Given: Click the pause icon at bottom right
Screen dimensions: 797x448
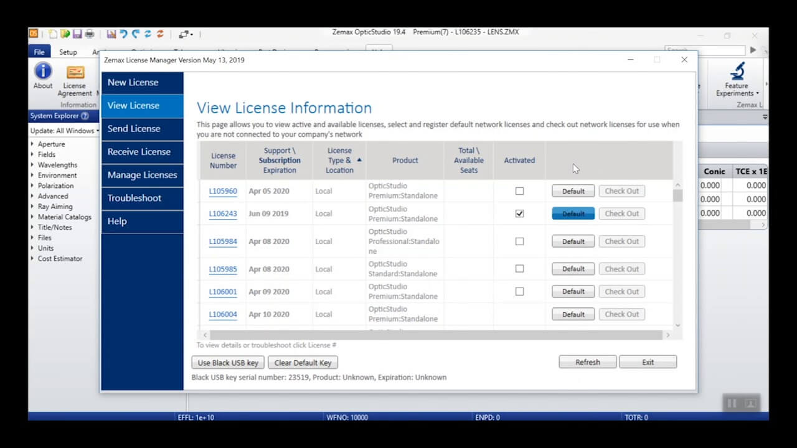Looking at the screenshot, I should [x=732, y=403].
